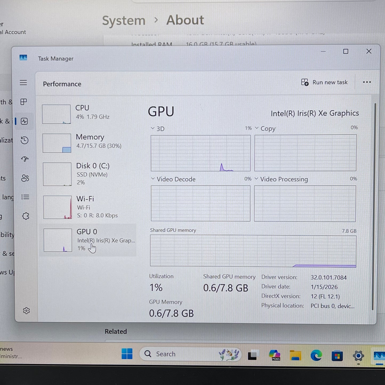Viewport: 385px width, 385px height.
Task: Open the Copy engine graph dropdown
Action: pyautogui.click(x=257, y=128)
